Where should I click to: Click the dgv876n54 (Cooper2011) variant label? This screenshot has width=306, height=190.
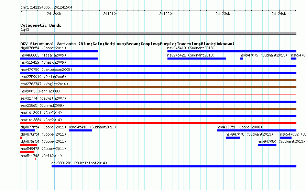[x=43, y=48]
